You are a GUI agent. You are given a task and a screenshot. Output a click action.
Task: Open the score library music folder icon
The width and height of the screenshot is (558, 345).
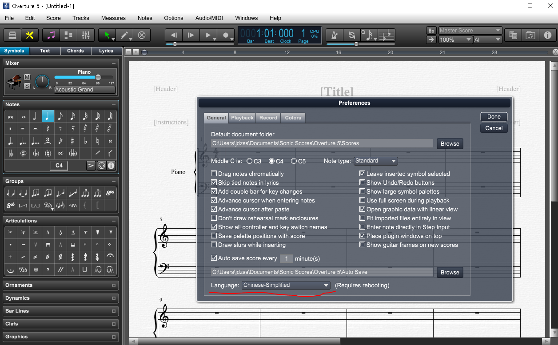click(530, 35)
